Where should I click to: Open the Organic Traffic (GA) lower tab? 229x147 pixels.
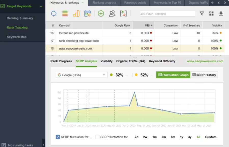point(131,61)
